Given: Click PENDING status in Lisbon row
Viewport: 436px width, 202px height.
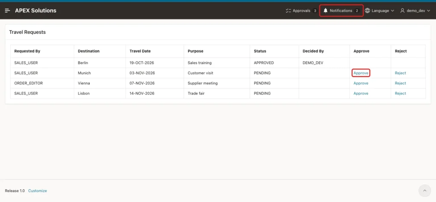Looking at the screenshot, I should click(x=262, y=93).
